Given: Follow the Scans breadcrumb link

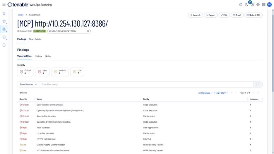Looking at the screenshot, I should [20, 15].
